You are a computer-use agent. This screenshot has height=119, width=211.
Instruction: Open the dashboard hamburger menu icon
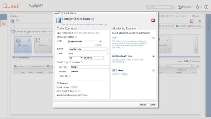(x=200, y=21)
